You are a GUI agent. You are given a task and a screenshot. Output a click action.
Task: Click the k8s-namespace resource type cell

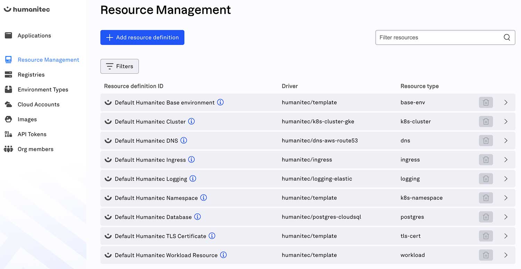[421, 198]
